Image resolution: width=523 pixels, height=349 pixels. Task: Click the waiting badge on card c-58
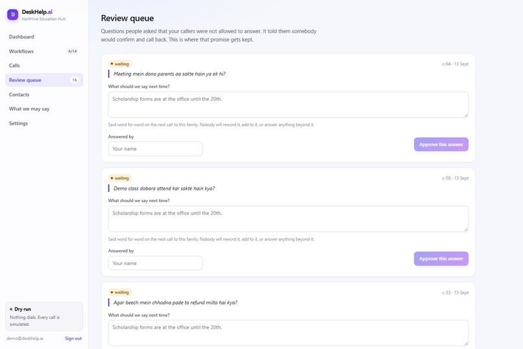(120, 178)
